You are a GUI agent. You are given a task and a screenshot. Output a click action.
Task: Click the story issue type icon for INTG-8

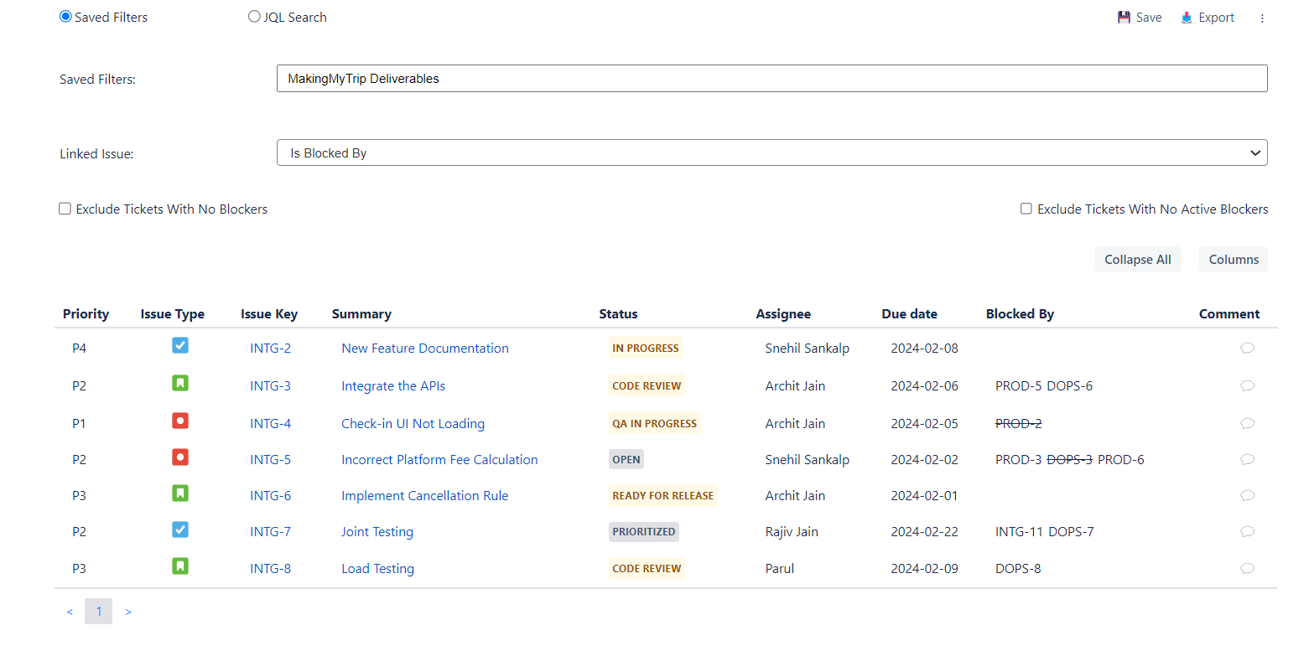(x=180, y=566)
